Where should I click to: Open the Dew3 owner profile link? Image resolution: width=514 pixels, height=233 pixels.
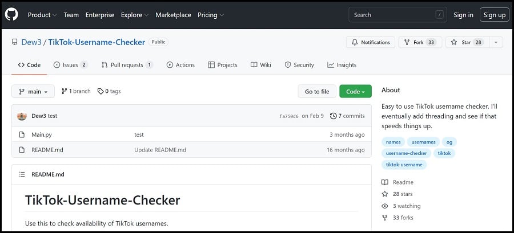coord(31,42)
